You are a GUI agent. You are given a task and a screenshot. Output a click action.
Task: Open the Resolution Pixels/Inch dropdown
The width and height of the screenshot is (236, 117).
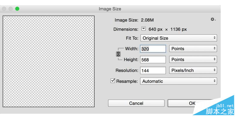point(193,70)
